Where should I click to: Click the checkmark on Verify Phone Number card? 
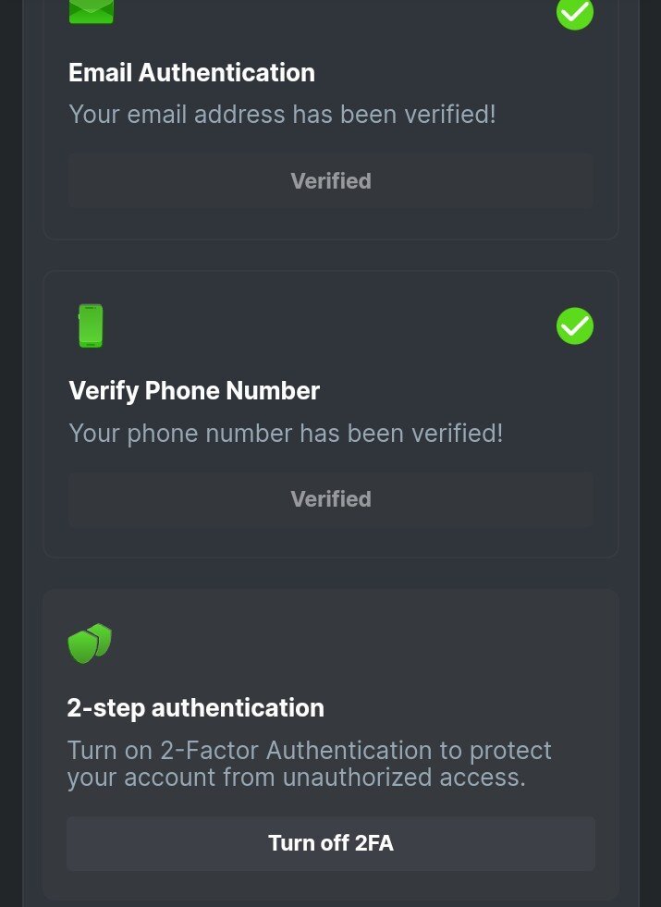pos(574,326)
